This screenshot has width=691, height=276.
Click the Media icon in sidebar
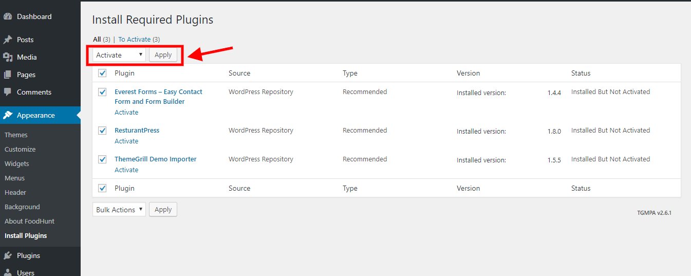pos(8,57)
